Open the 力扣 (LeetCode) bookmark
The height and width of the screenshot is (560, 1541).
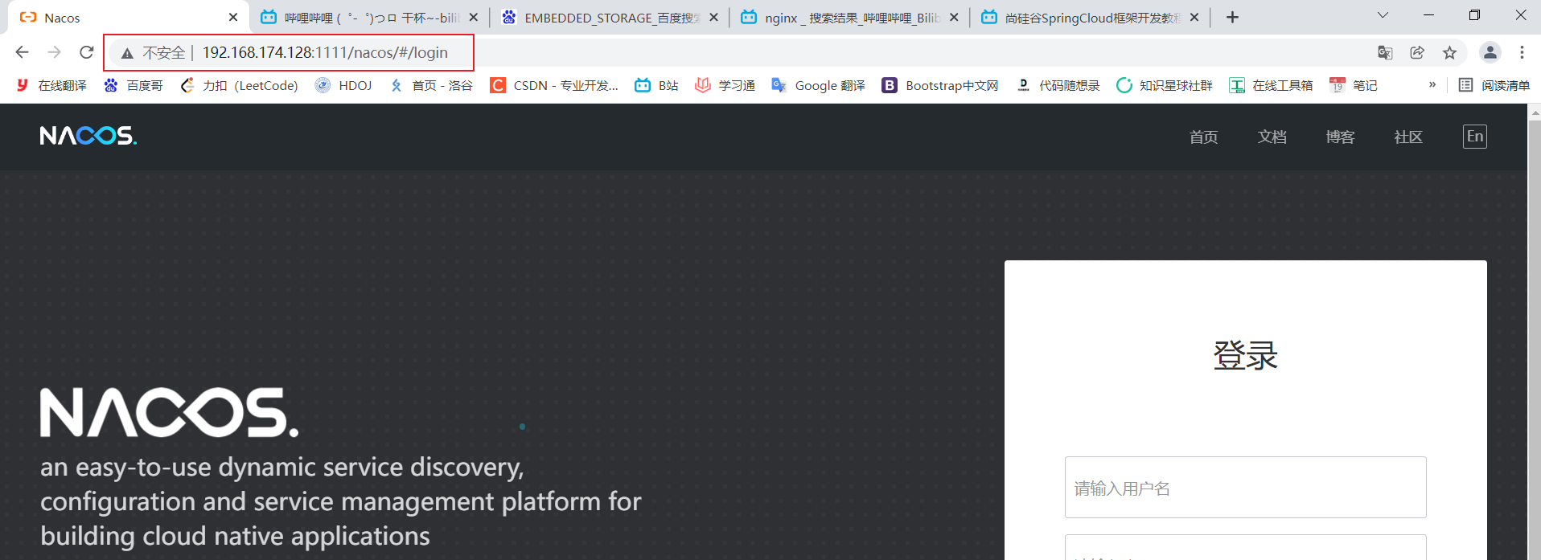tap(239, 85)
